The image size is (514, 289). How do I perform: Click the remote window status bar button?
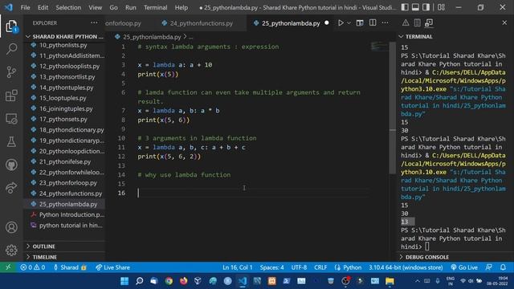[x=8, y=267]
